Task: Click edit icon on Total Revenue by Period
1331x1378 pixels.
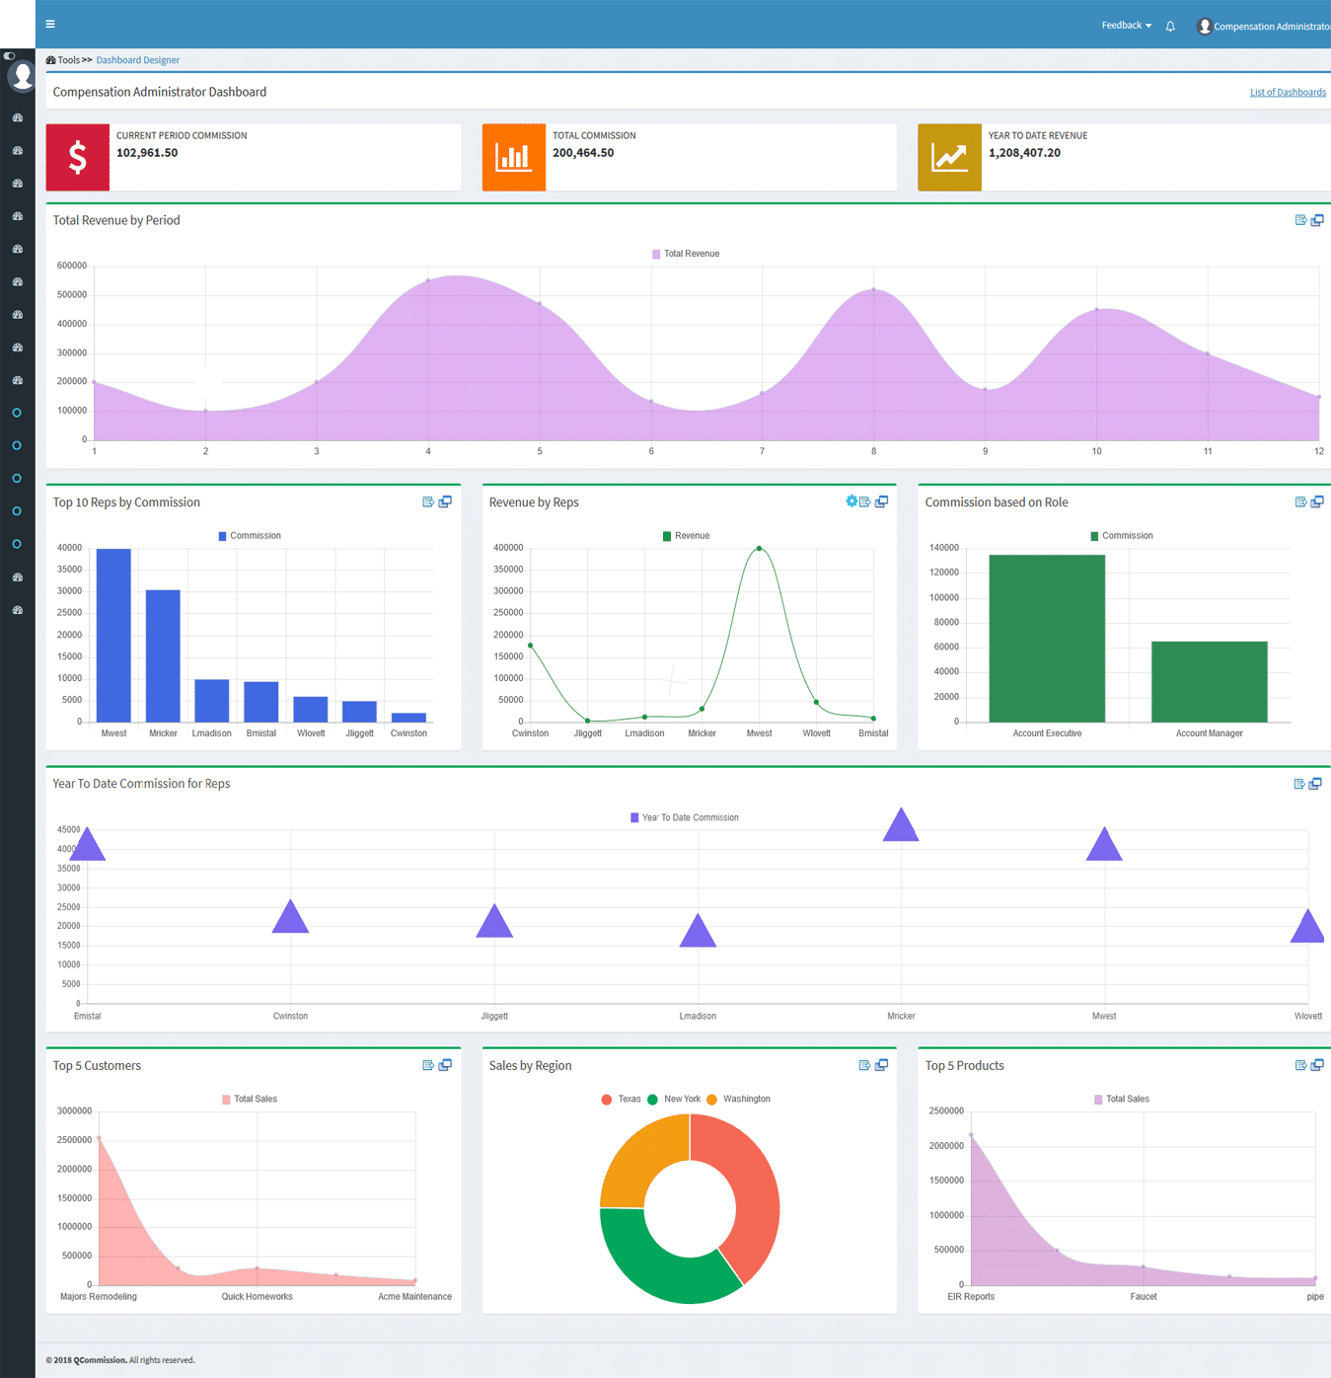Action: tap(1300, 220)
